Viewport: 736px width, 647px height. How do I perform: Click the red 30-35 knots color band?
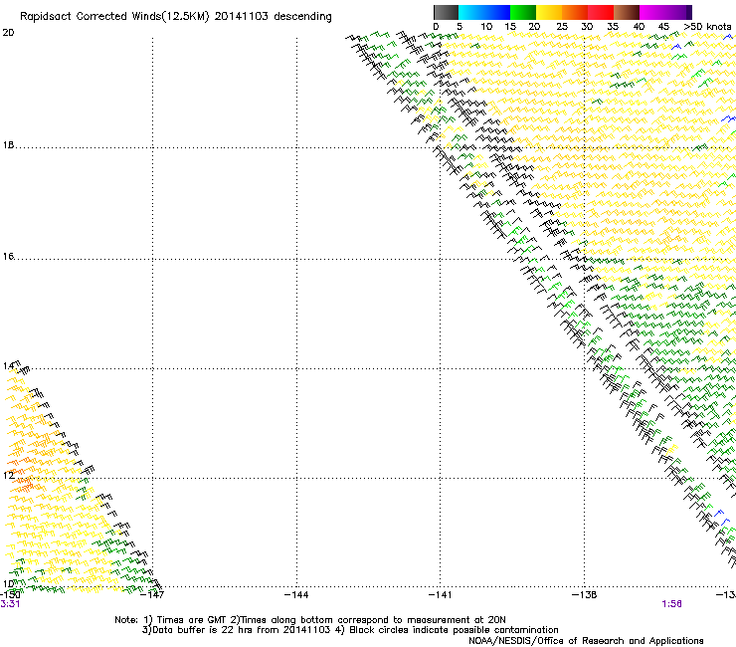tap(601, 12)
